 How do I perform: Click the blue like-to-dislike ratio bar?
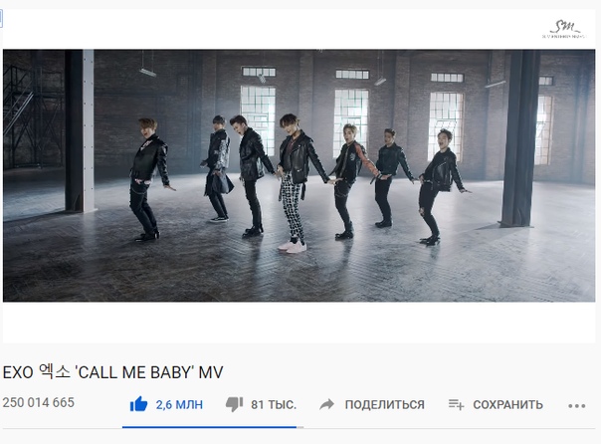209,427
